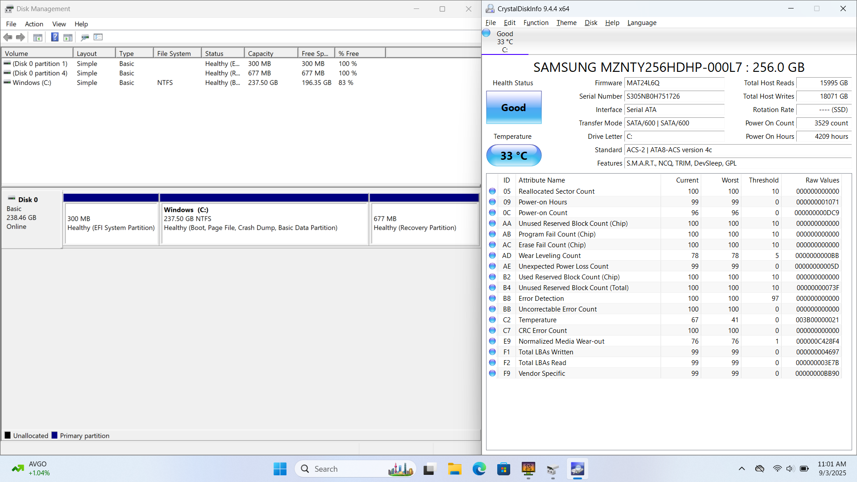Open Microsoft Edge from the taskbar

479,469
